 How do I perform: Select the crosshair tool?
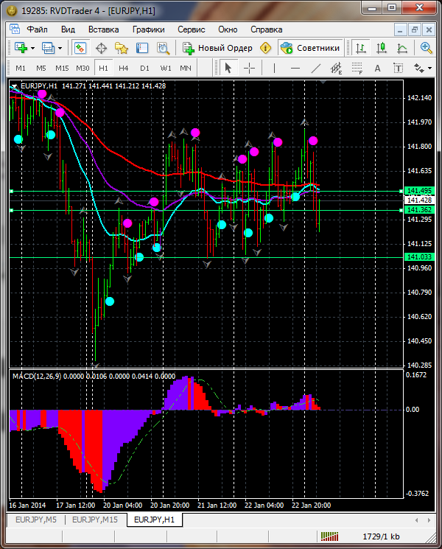pos(250,68)
